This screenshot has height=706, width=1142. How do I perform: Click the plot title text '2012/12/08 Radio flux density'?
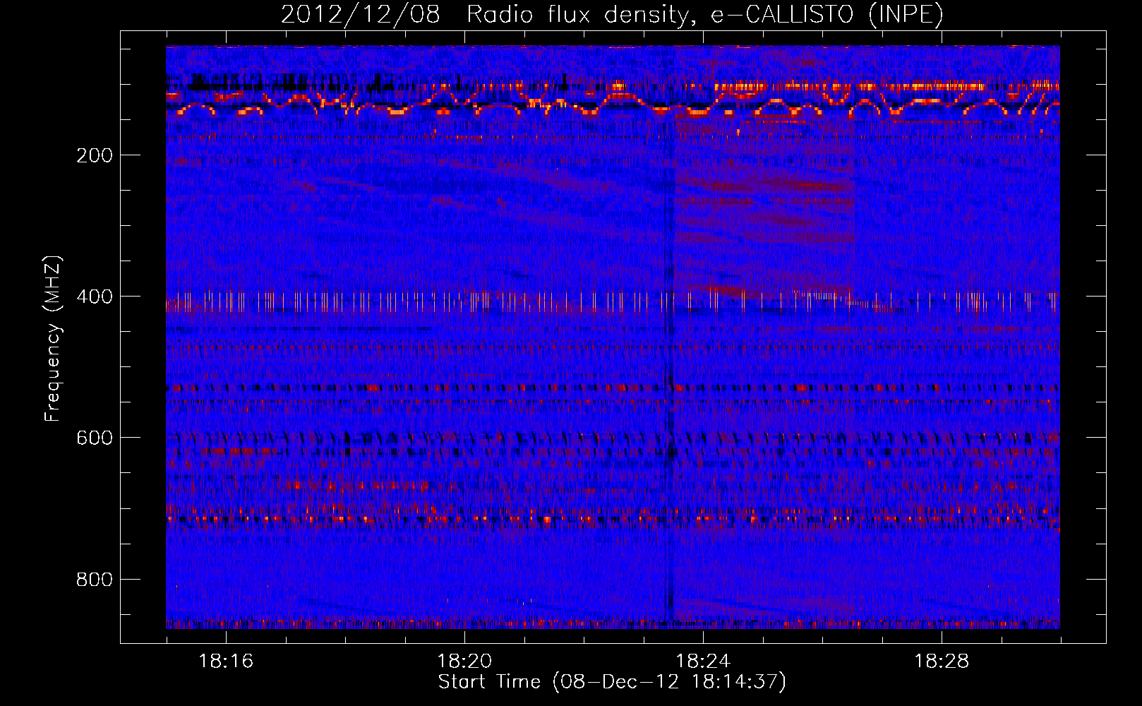[x=485, y=14]
